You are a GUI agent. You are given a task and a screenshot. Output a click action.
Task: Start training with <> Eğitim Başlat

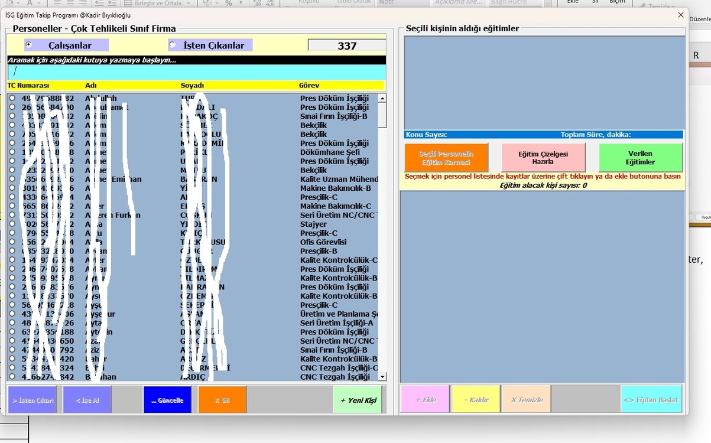click(x=651, y=399)
